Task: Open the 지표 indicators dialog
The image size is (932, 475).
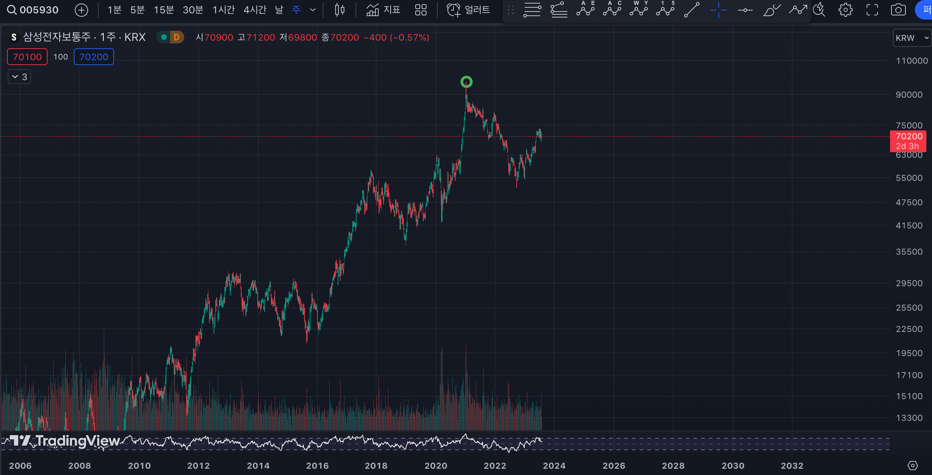Action: click(383, 10)
